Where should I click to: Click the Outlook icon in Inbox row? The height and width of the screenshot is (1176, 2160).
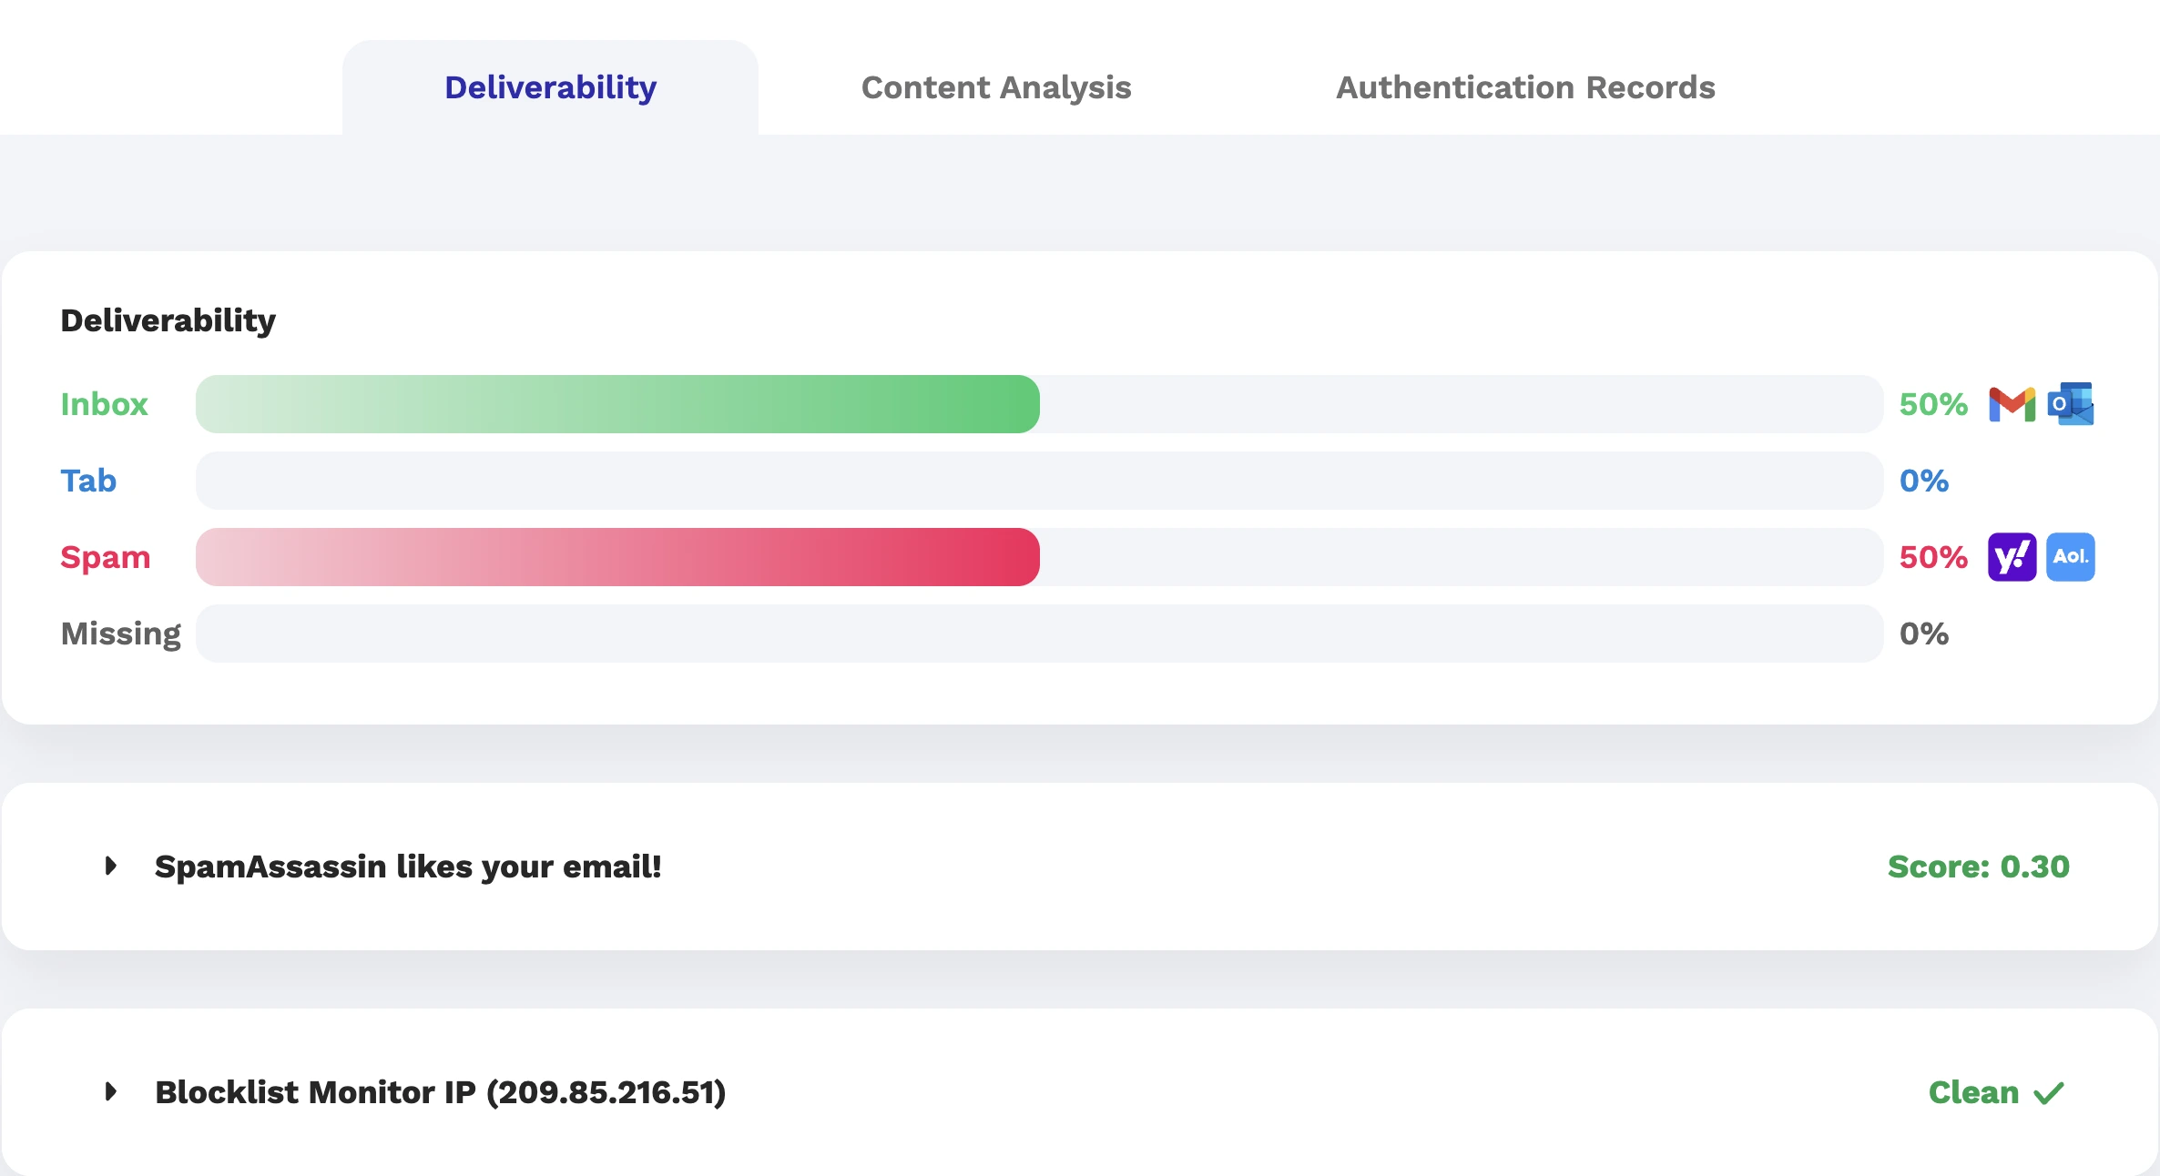tap(2071, 403)
